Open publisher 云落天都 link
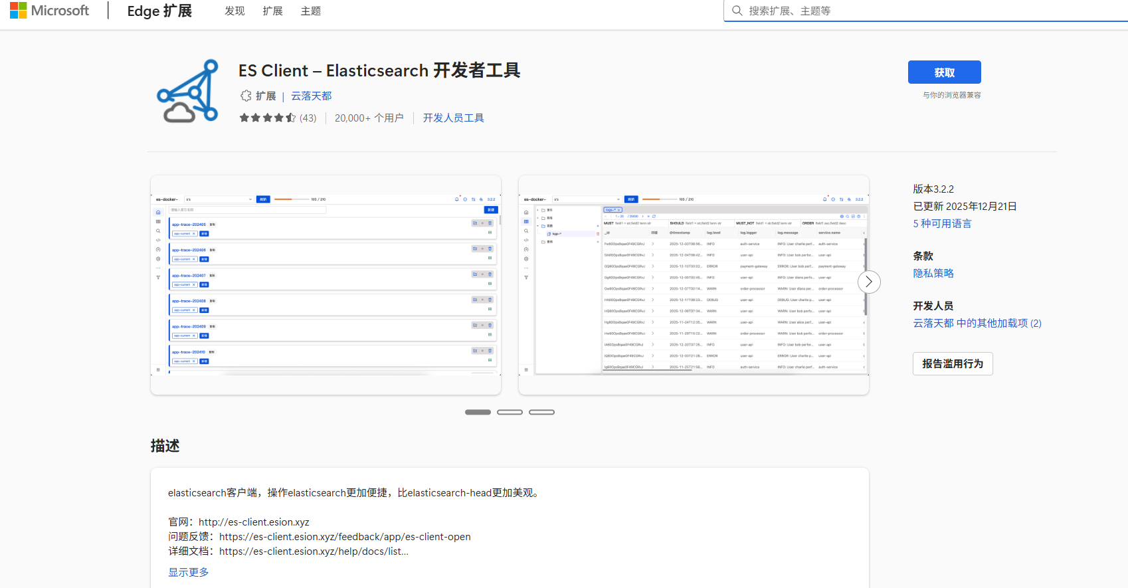The width and height of the screenshot is (1128, 588). coord(312,96)
